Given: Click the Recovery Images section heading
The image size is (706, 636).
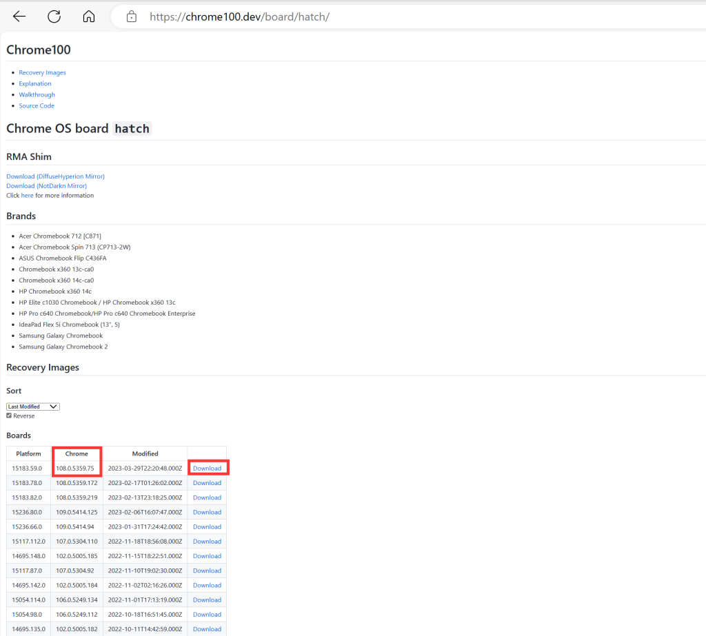Looking at the screenshot, I should 43,367.
